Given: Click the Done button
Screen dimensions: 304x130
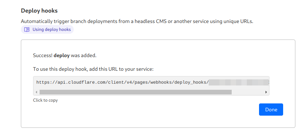Looking at the screenshot, I should pos(271,110).
